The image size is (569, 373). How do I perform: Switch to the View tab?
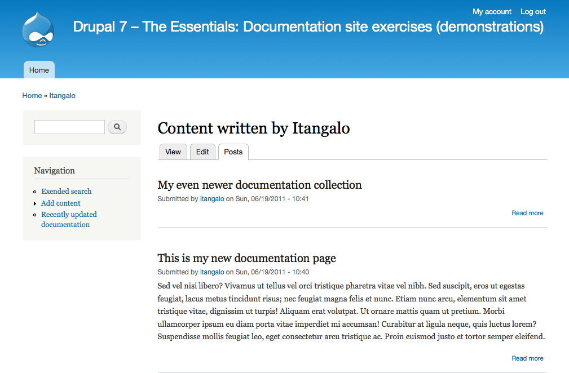click(173, 152)
